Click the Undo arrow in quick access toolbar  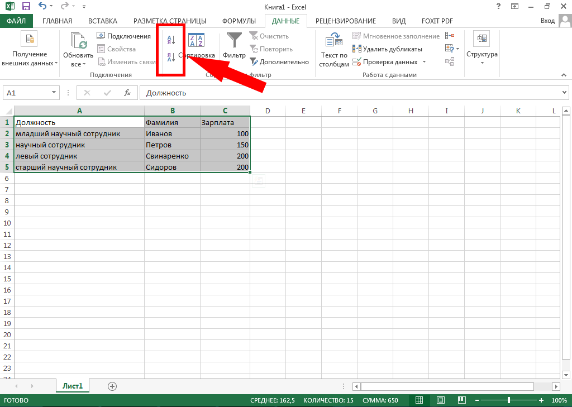(x=43, y=7)
